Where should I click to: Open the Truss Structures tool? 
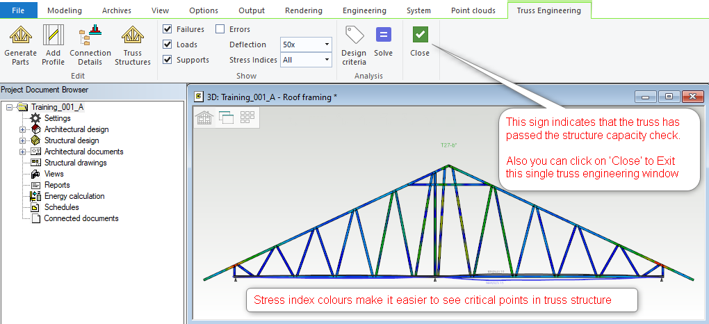click(132, 36)
